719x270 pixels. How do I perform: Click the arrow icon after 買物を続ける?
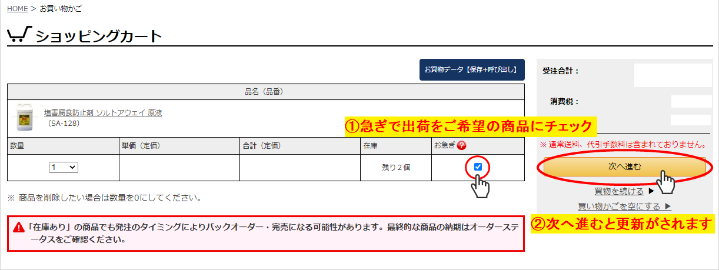[x=651, y=191]
